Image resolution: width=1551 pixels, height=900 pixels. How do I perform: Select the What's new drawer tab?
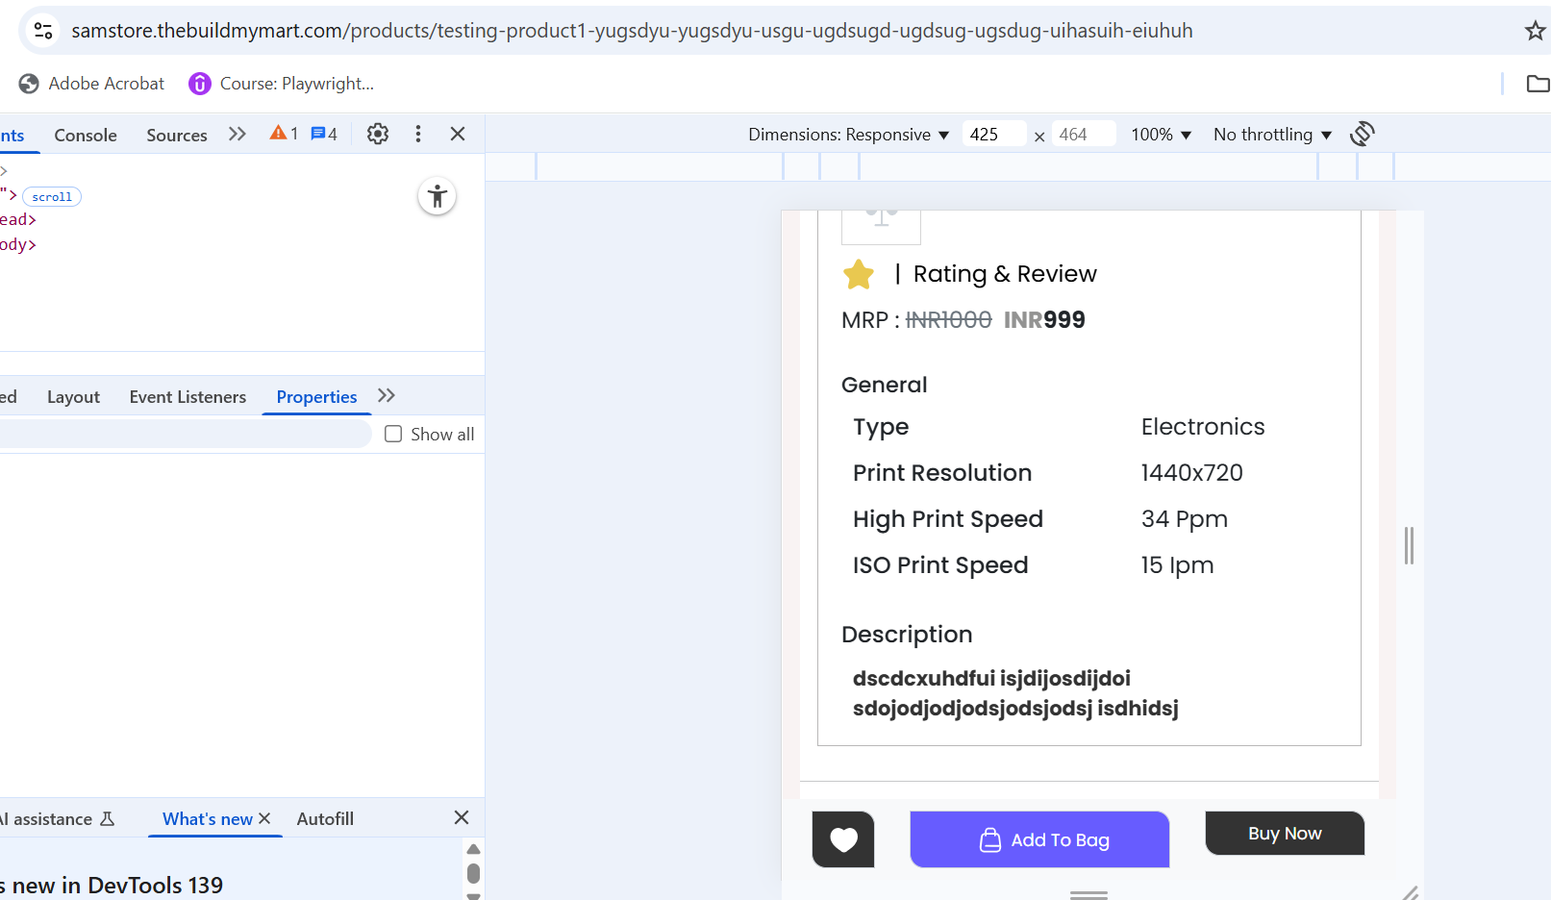(207, 819)
